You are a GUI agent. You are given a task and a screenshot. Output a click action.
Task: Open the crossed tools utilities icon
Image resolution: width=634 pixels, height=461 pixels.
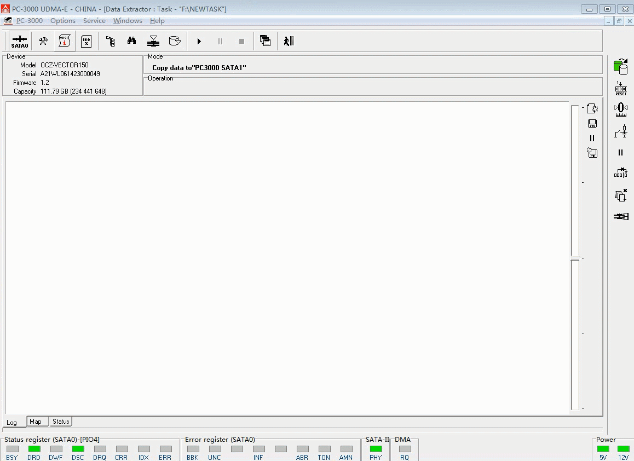[x=43, y=41]
